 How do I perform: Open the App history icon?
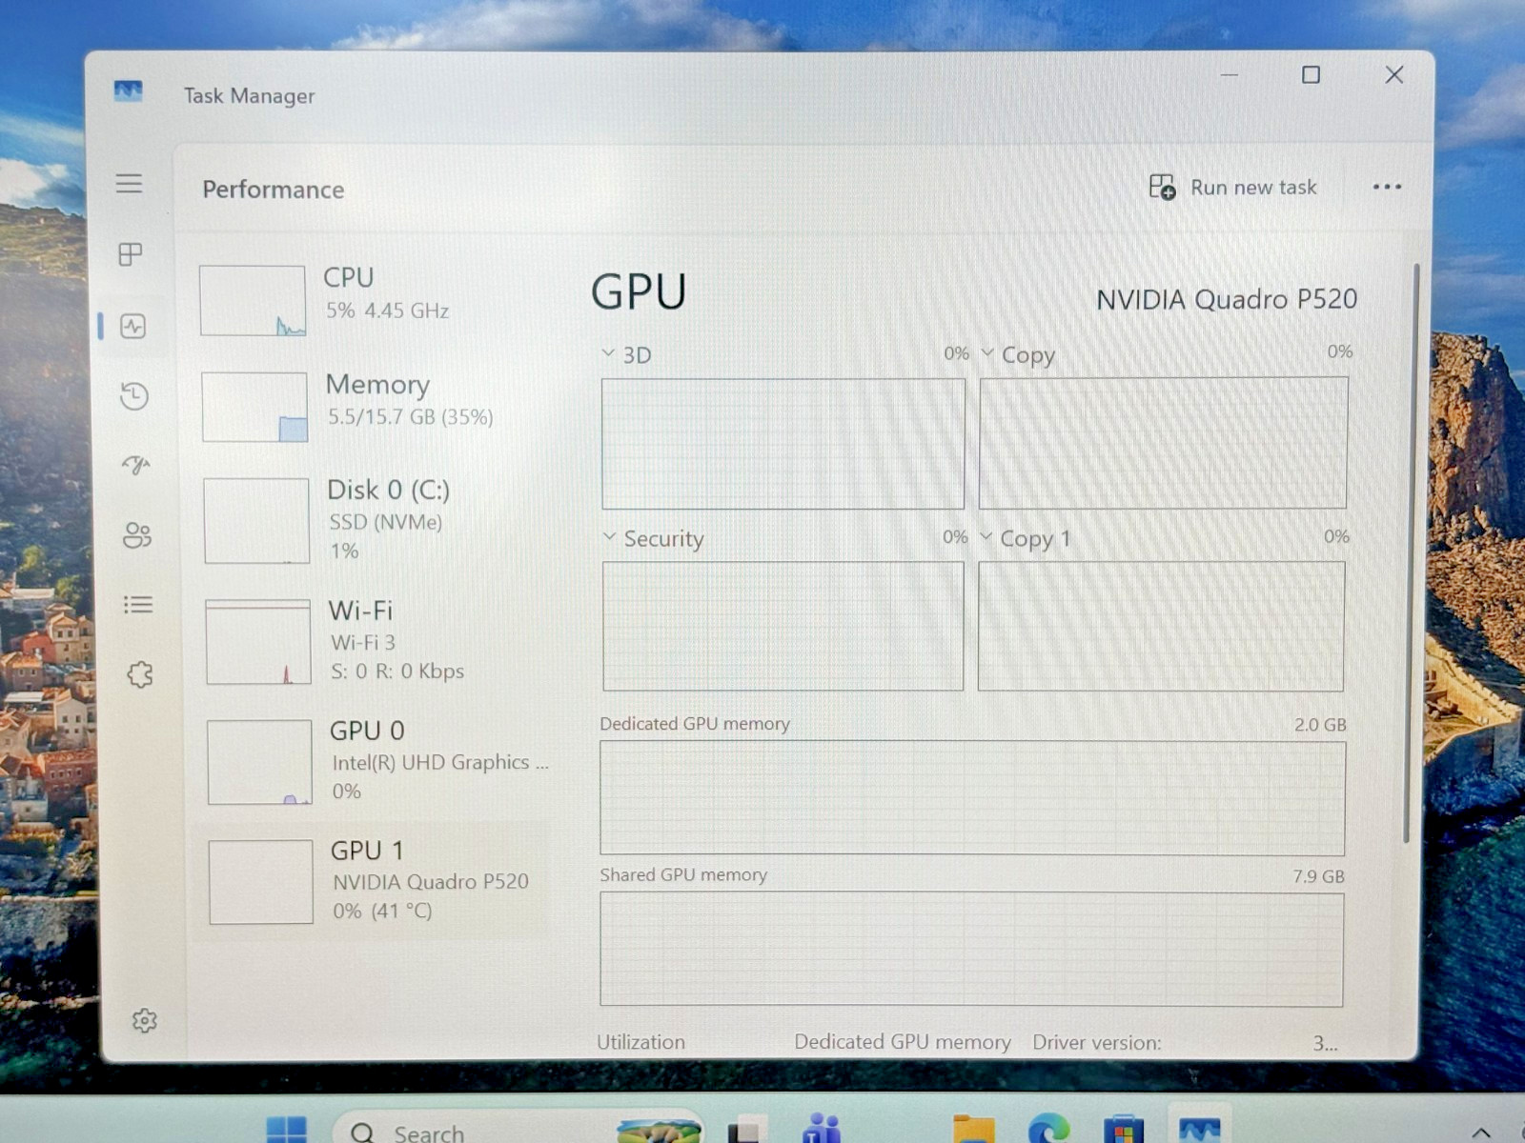click(134, 395)
